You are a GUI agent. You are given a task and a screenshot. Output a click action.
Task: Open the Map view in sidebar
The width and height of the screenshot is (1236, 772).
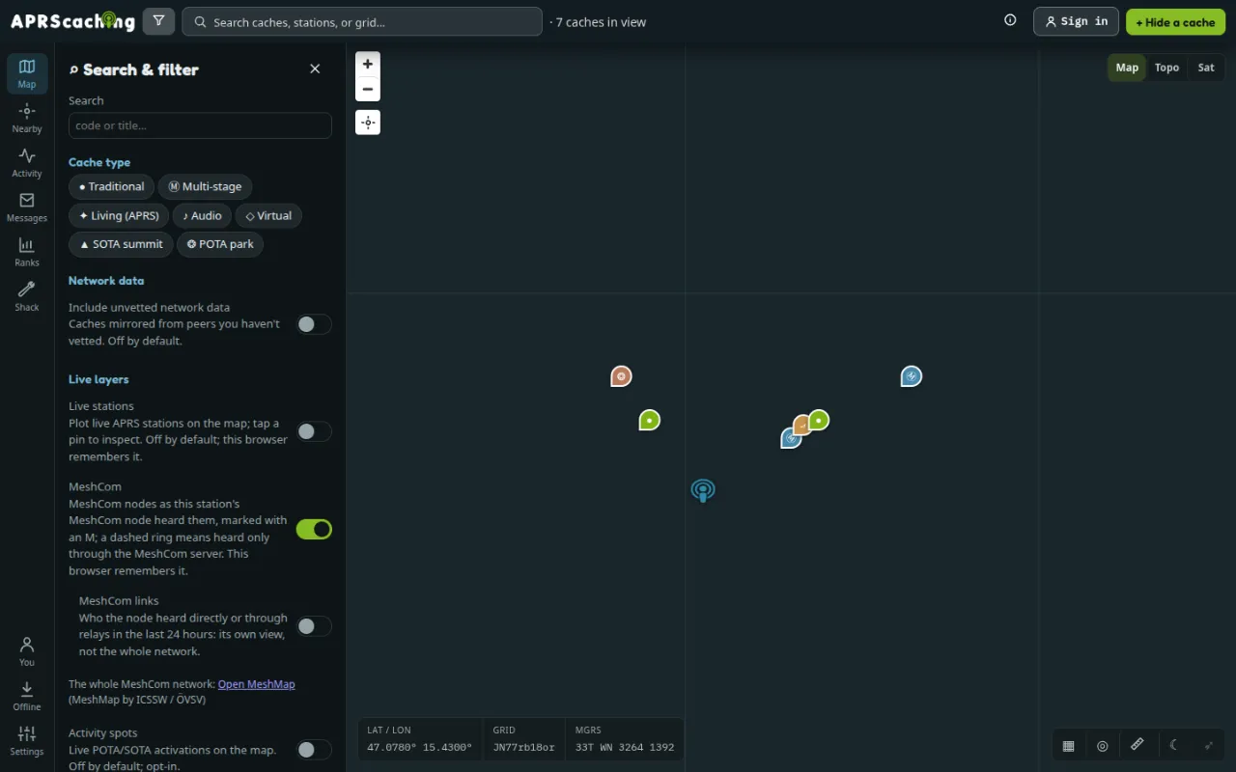click(27, 73)
